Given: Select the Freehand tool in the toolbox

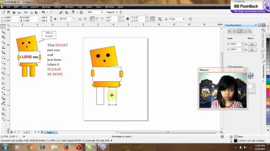Looking at the screenshot, I should coord(3,47).
